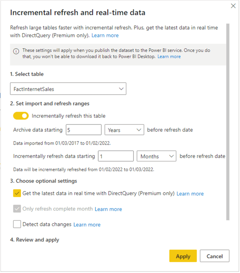240x273 pixels.
Task: Click the Apply button
Action: (183, 256)
